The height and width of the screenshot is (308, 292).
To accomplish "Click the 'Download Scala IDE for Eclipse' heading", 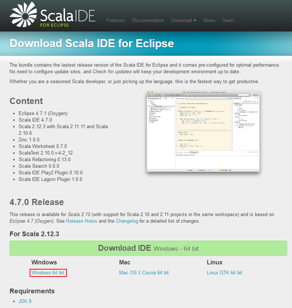I will coord(92,44).
